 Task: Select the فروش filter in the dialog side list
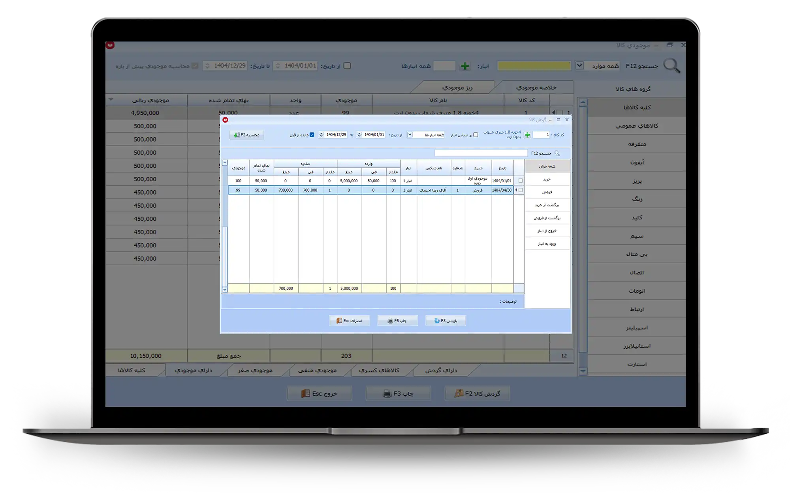point(547,192)
